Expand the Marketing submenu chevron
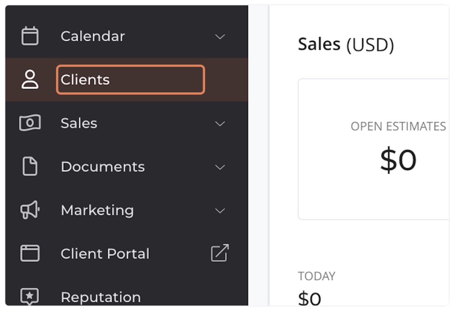 (220, 211)
